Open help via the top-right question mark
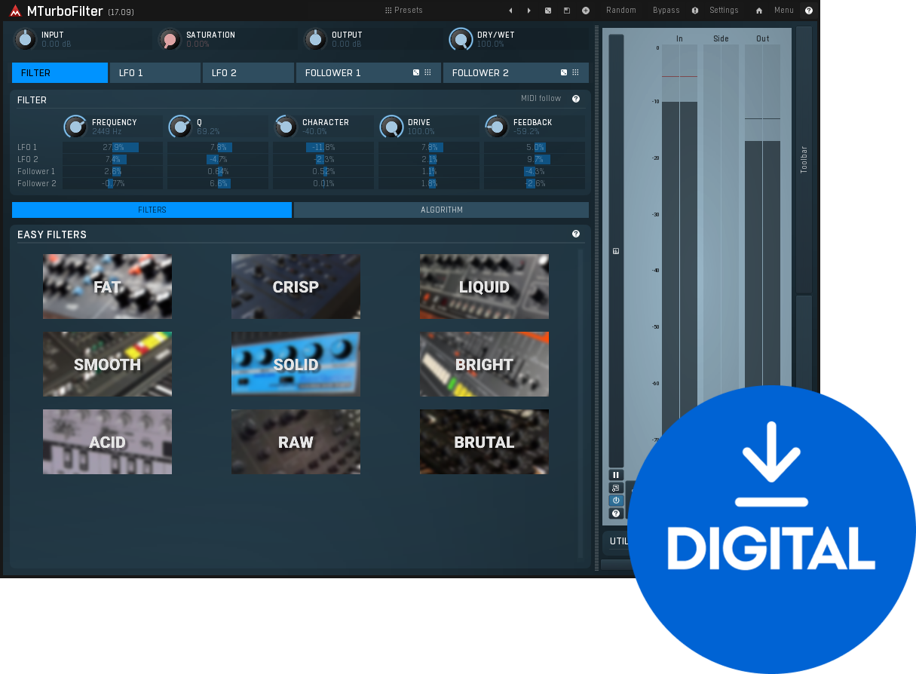Viewport: 916px width, 674px height. (809, 11)
